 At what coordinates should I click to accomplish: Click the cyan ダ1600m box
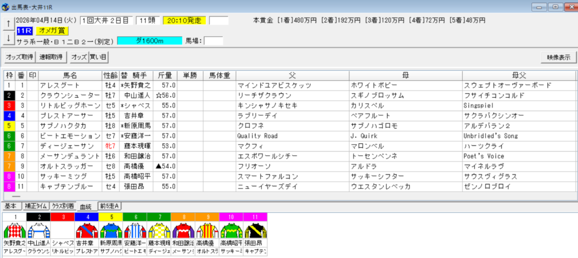click(150, 41)
